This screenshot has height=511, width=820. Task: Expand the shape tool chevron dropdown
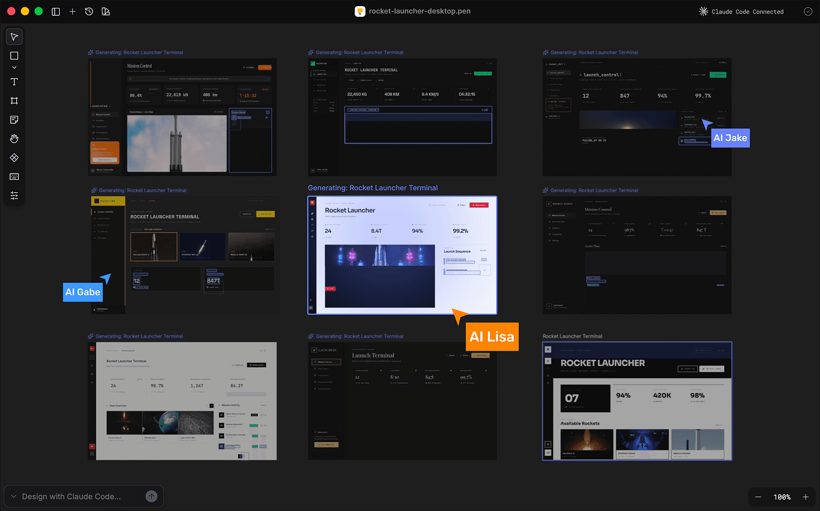(14, 66)
